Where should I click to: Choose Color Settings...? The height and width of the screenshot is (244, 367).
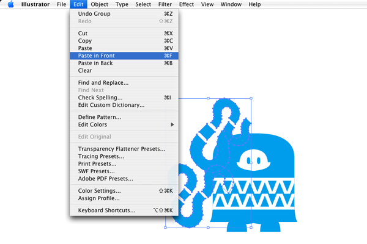pyautogui.click(x=124, y=191)
